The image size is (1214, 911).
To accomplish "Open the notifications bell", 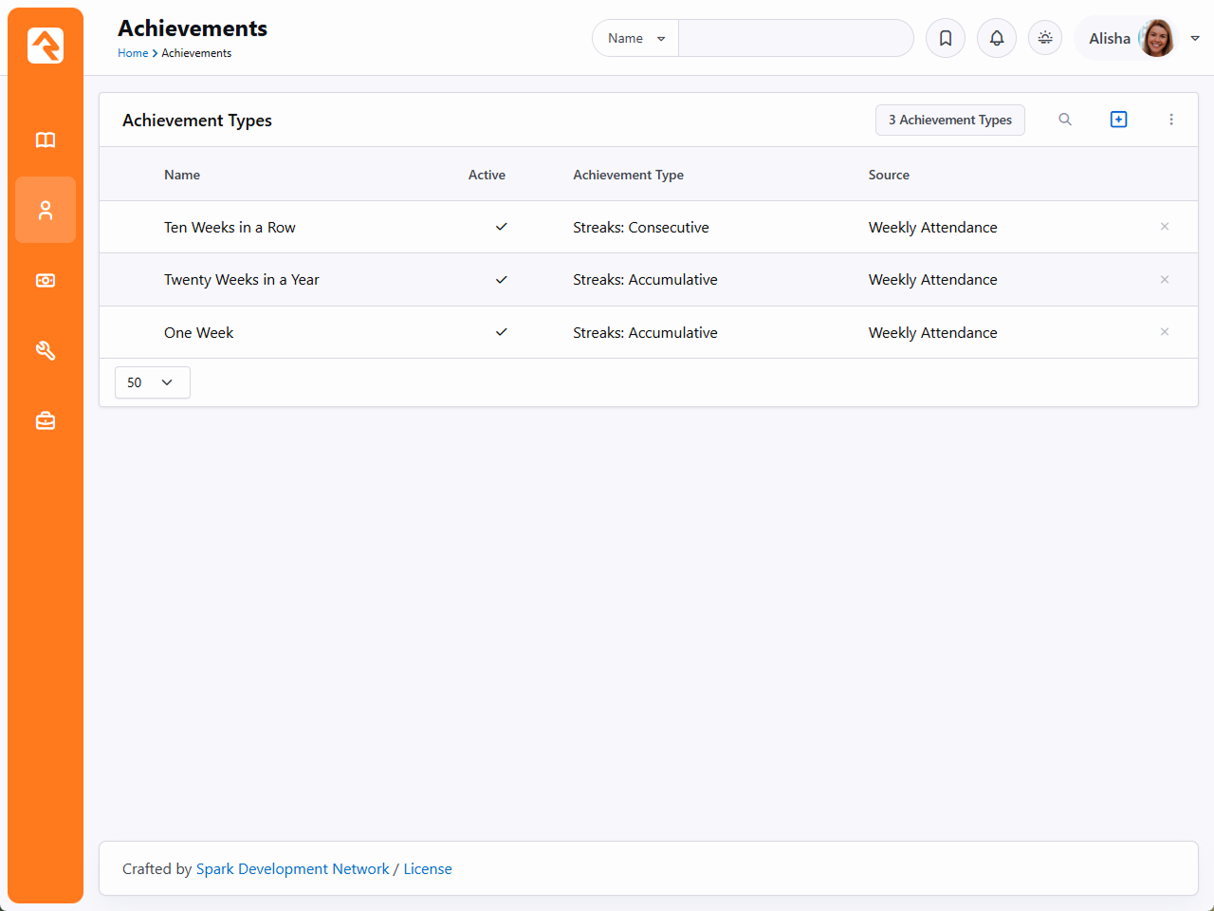I will [x=996, y=38].
